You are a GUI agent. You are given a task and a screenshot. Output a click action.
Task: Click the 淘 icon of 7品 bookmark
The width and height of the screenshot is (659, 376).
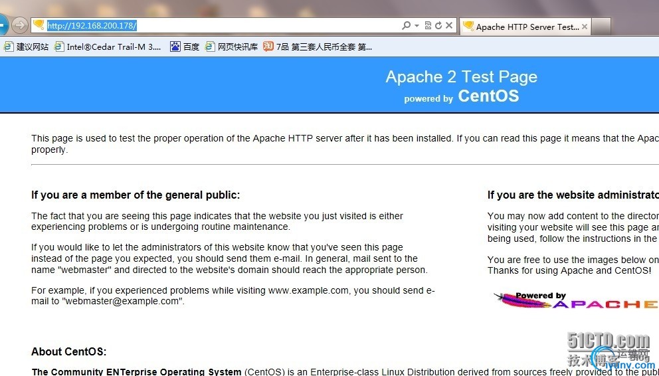point(268,47)
